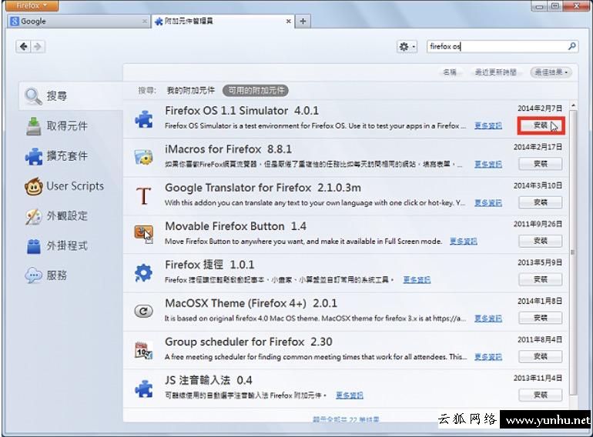Click the User Scripts monkey icon

[x=34, y=186]
